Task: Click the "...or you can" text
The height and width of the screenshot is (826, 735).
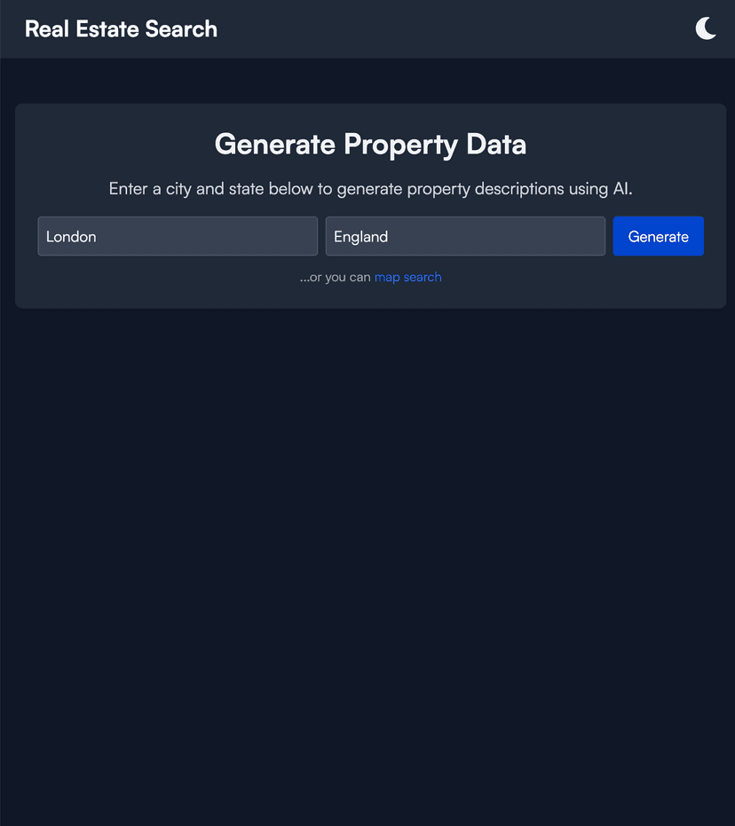Action: tap(336, 277)
